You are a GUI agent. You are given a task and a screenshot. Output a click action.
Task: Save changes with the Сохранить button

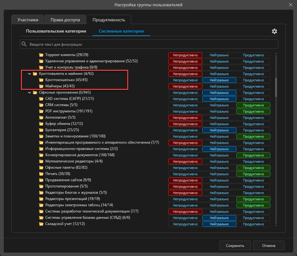click(x=235, y=246)
